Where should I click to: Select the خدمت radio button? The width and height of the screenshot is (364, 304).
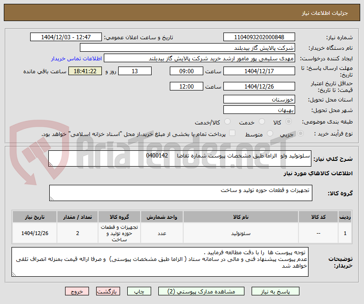[x=262, y=122]
